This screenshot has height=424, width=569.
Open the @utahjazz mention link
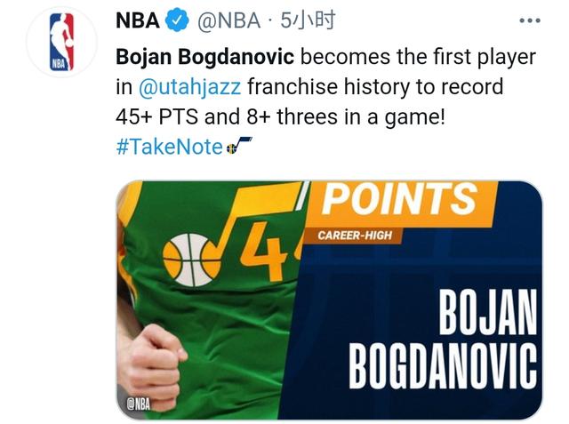pyautogui.click(x=189, y=87)
